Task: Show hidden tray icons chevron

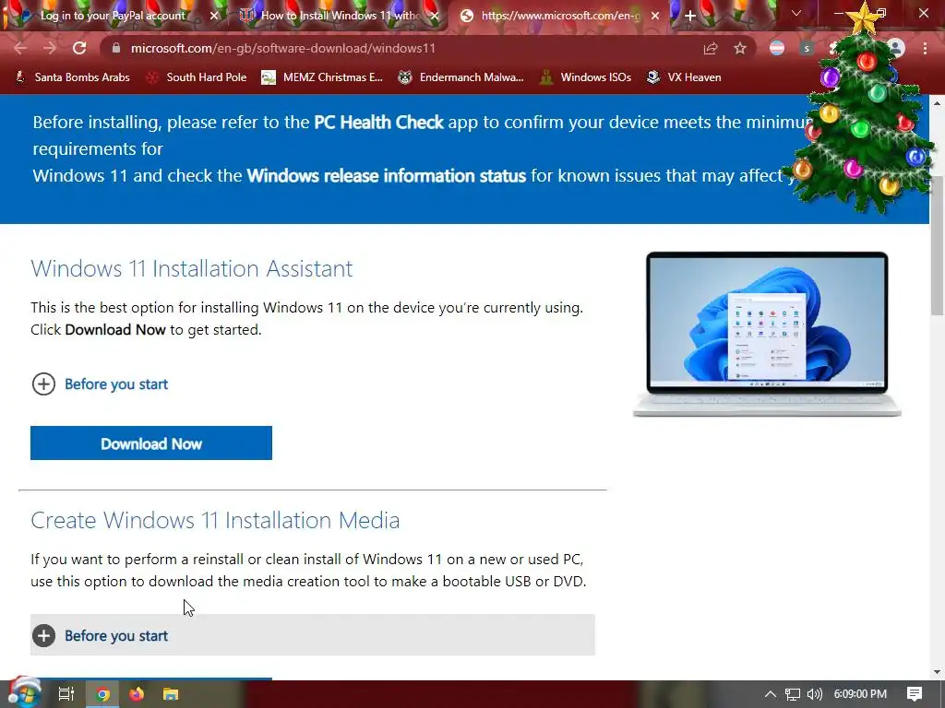Action: (771, 694)
